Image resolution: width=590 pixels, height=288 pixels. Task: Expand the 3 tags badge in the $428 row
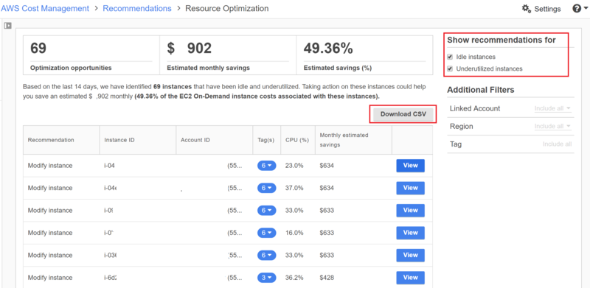coord(266,278)
